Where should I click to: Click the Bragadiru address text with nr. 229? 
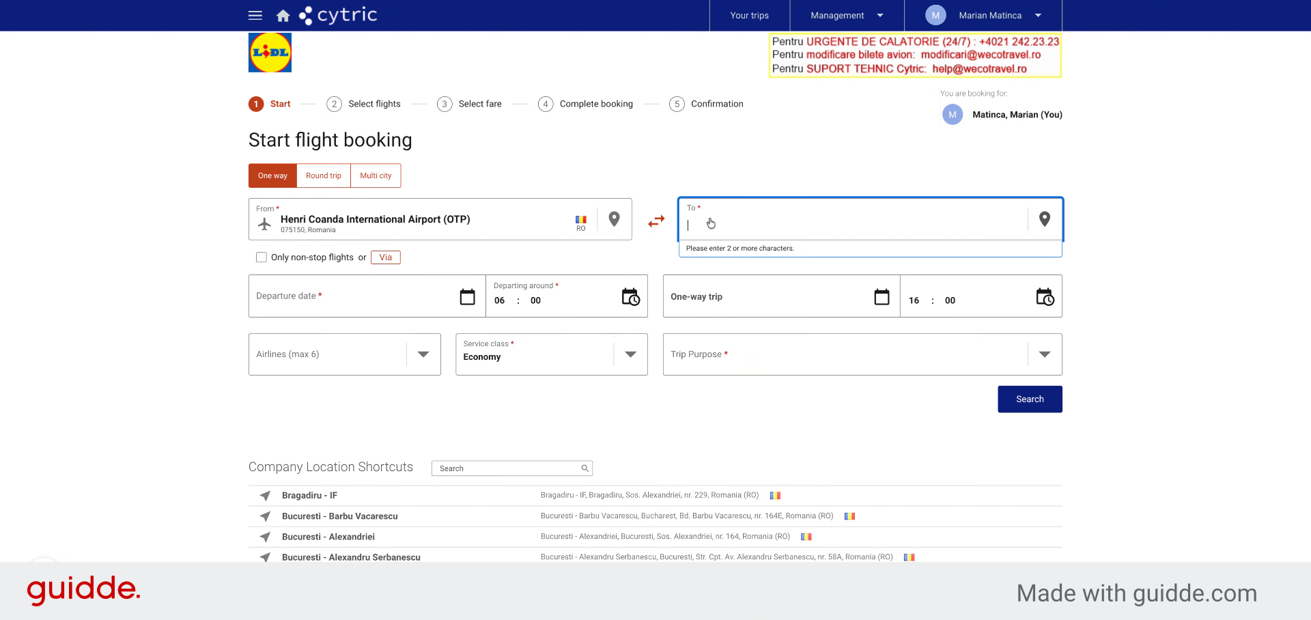coord(649,496)
